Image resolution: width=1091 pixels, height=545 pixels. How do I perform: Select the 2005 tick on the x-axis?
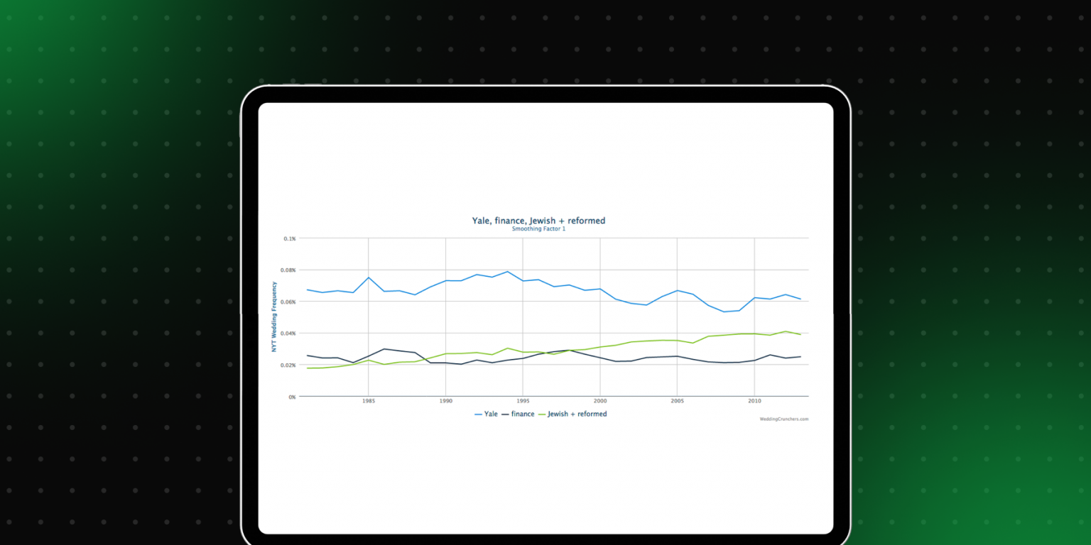coord(677,401)
